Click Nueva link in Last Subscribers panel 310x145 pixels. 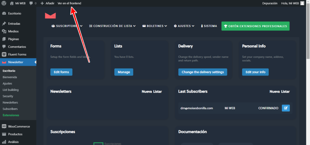point(275,92)
